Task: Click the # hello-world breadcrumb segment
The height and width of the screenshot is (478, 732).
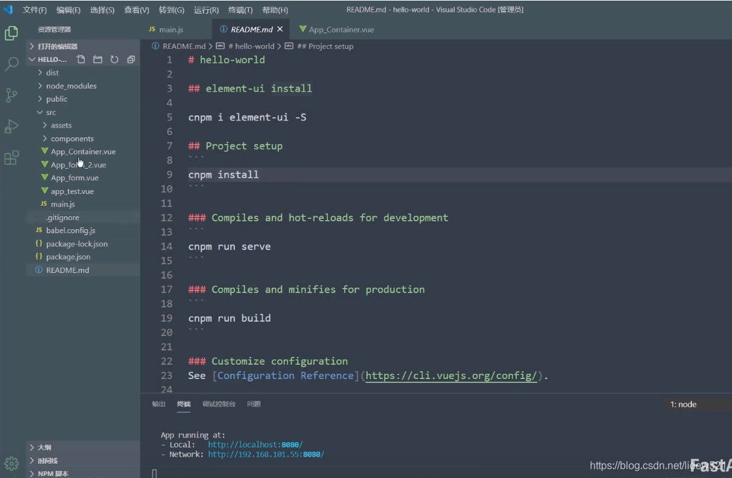Action: point(246,46)
